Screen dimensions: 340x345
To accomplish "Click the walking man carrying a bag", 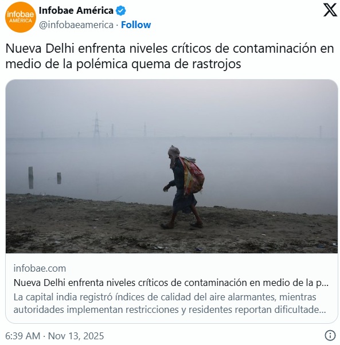I will (183, 187).
